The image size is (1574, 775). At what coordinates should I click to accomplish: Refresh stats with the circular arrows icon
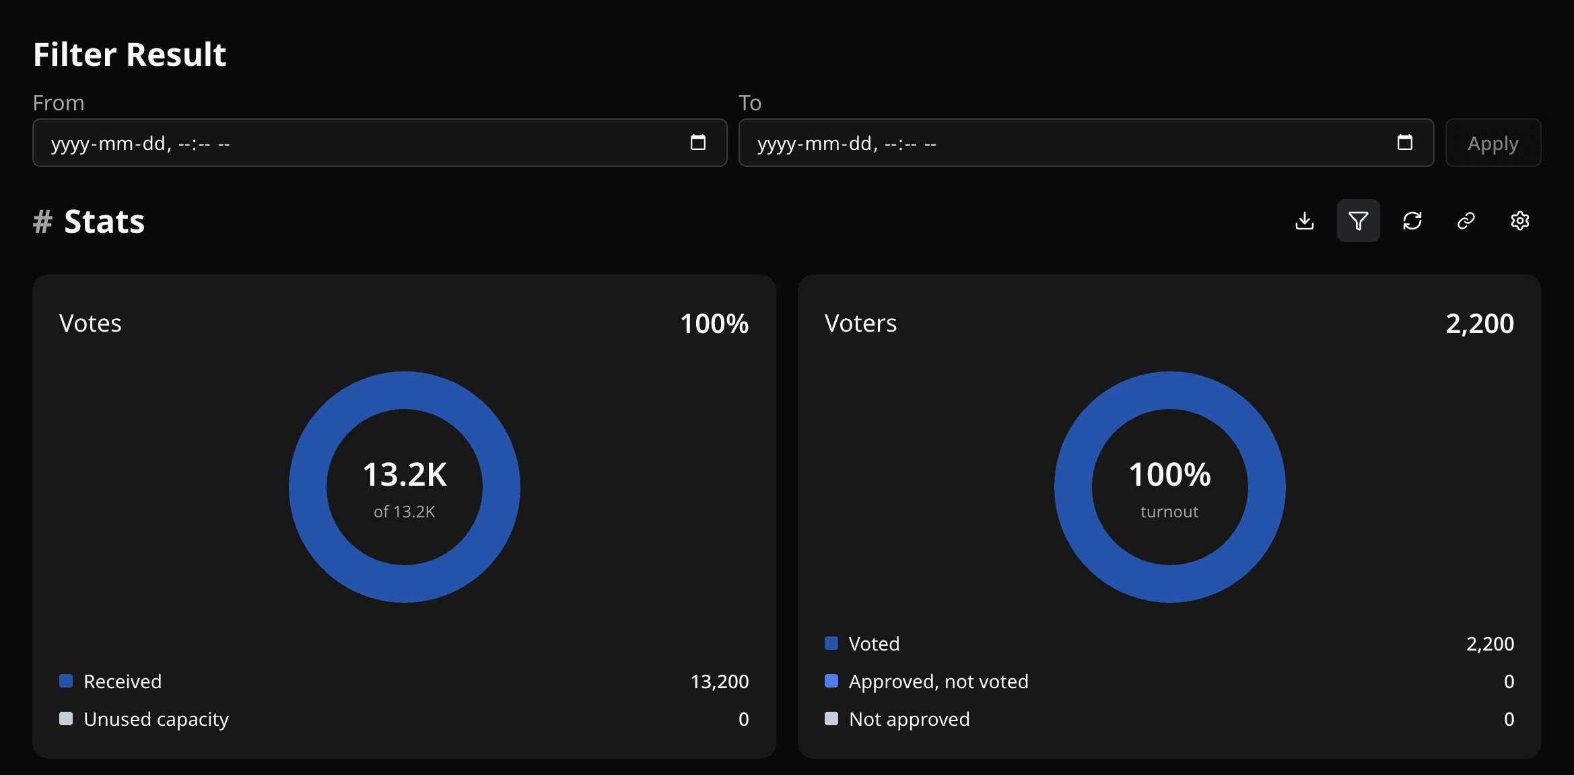1412,221
